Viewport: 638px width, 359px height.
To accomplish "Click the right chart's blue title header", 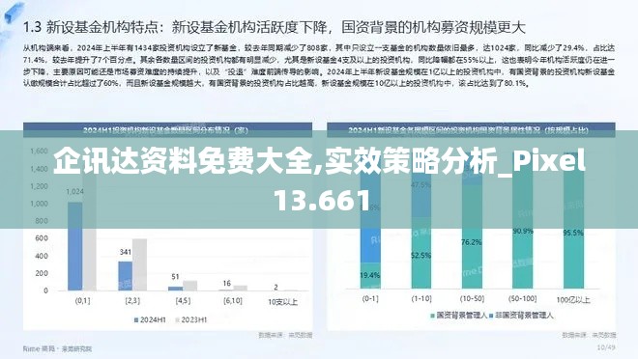I will 471,130.
